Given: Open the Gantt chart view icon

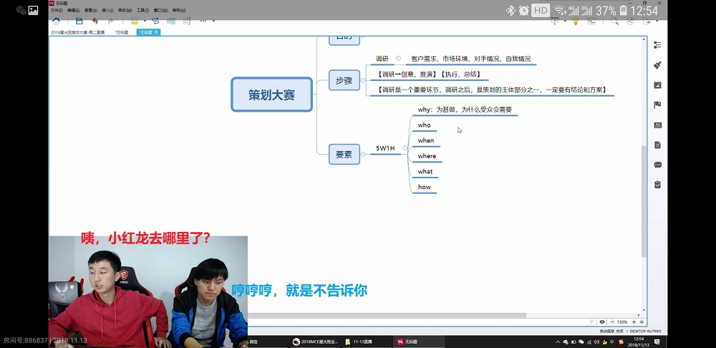Looking at the screenshot, I should click(591, 21).
